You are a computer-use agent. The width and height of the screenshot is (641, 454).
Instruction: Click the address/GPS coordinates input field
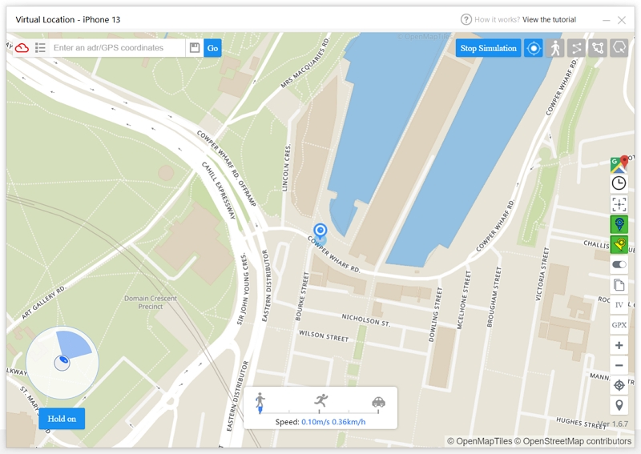point(117,48)
